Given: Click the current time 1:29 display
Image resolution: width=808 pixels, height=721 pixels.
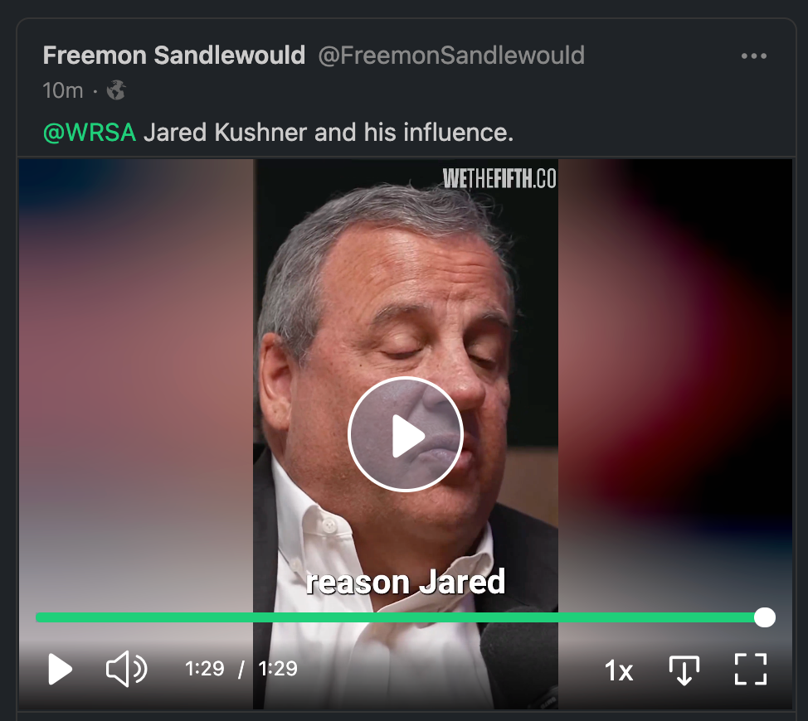Looking at the screenshot, I should pyautogui.click(x=205, y=669).
